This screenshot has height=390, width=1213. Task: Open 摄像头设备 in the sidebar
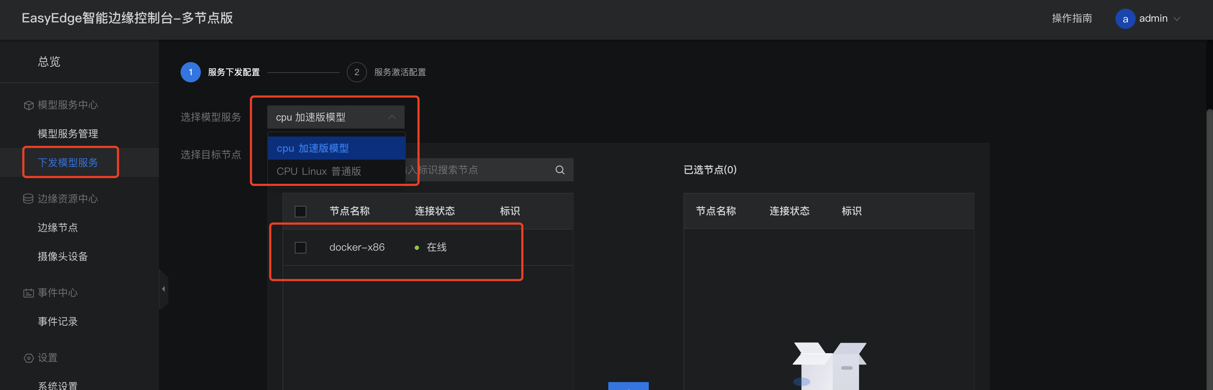62,257
